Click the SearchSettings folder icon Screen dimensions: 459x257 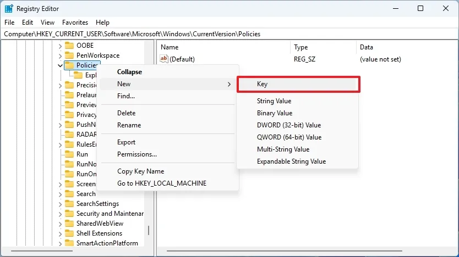pyautogui.click(x=69, y=204)
